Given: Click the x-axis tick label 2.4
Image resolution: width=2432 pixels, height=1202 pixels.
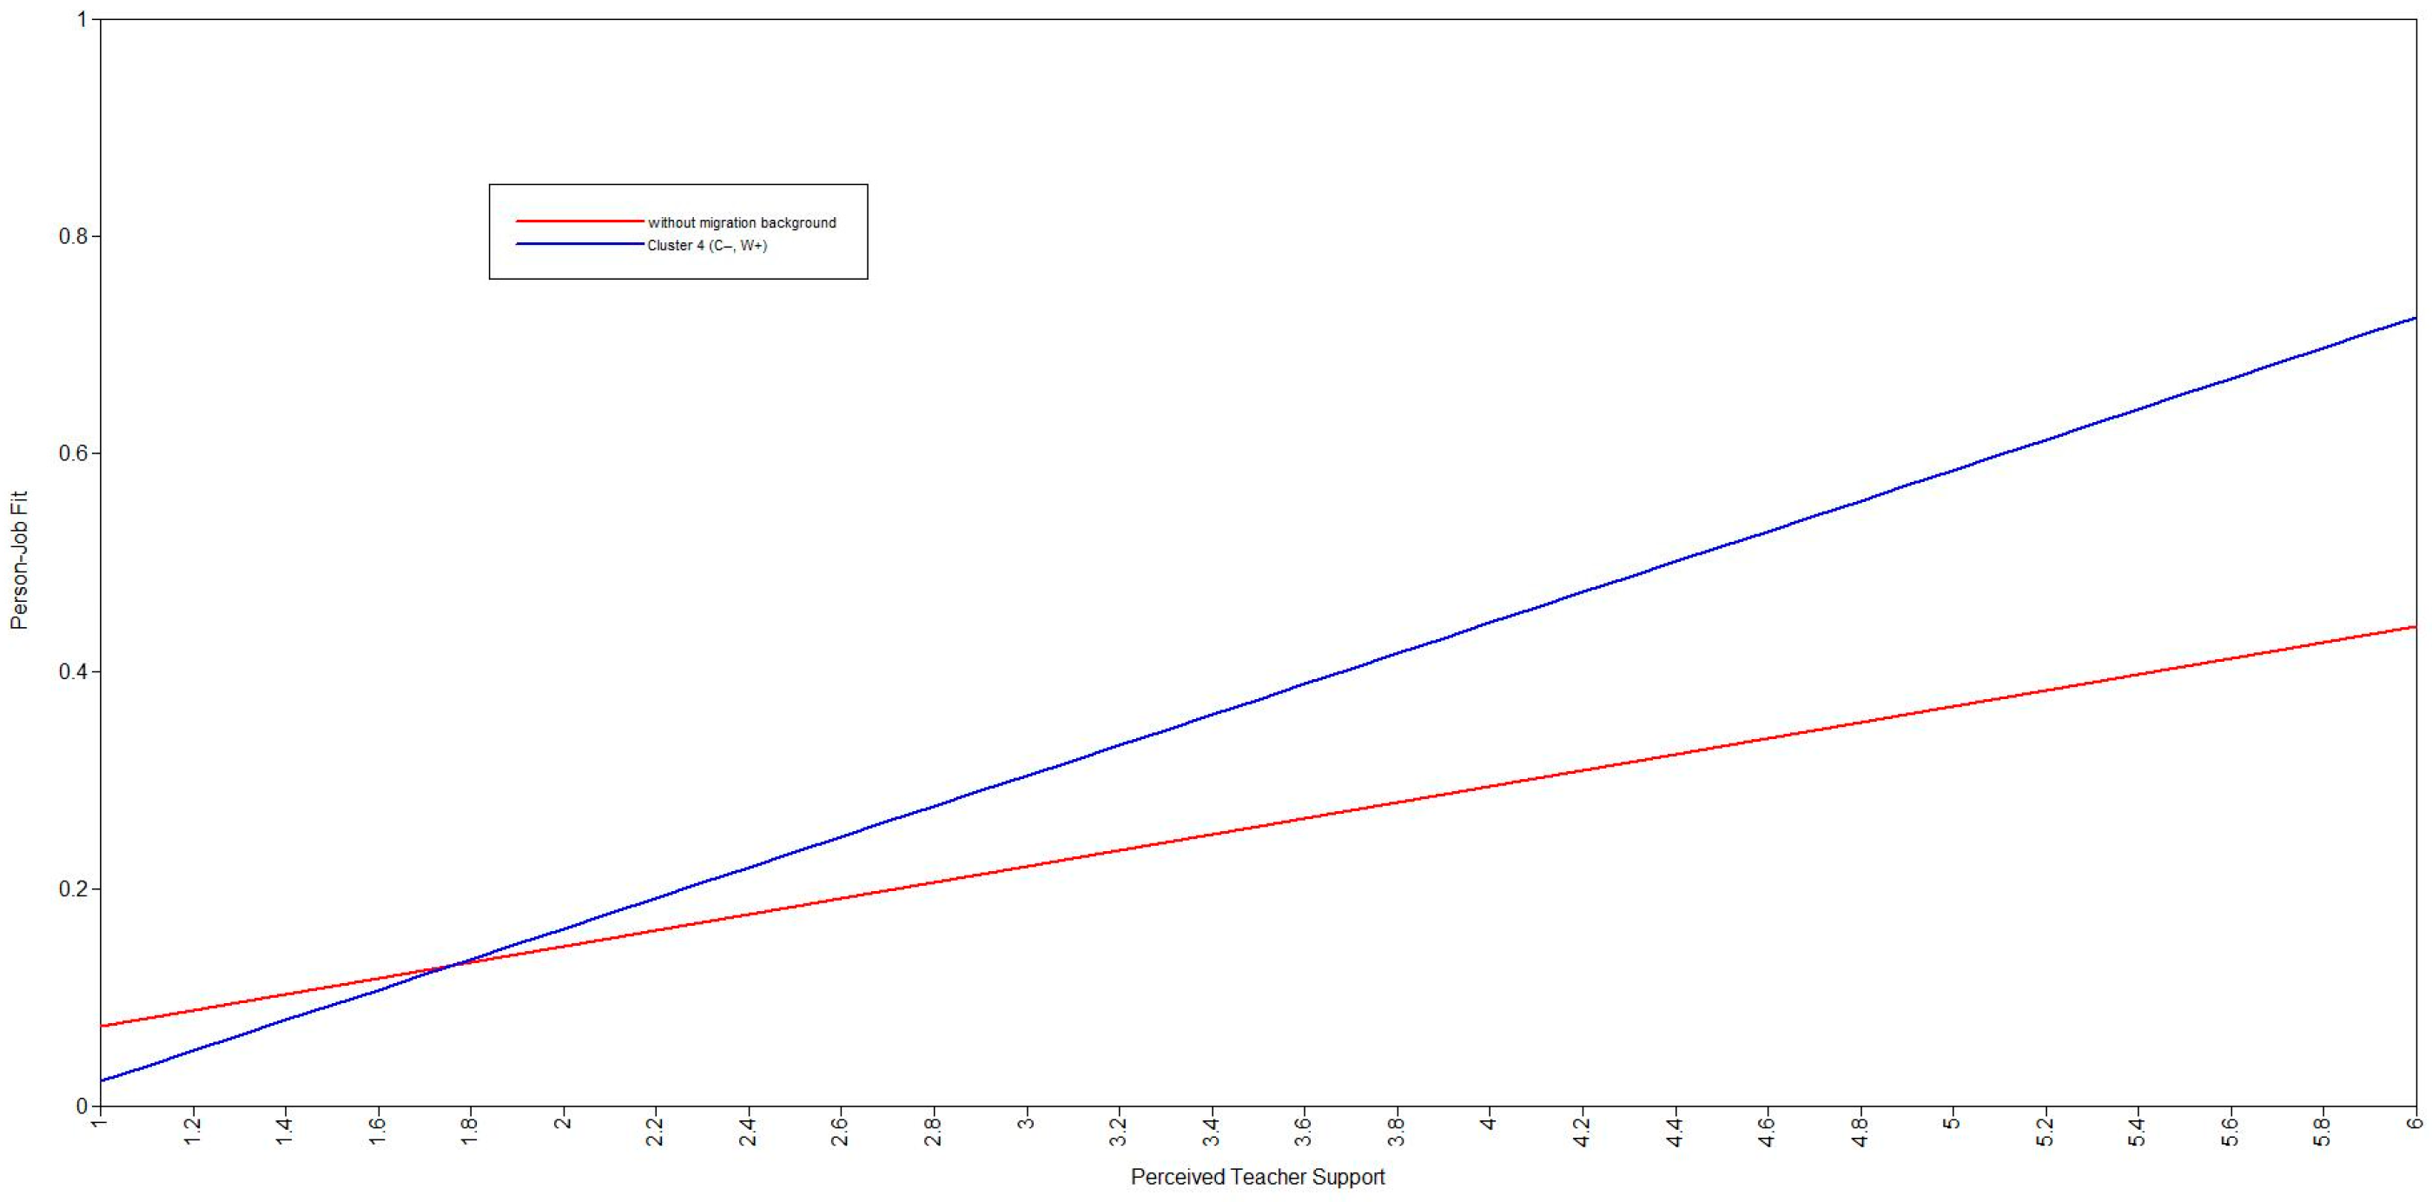Looking at the screenshot, I should (748, 1131).
